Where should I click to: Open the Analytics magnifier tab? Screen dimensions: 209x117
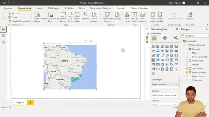pos(175,38)
